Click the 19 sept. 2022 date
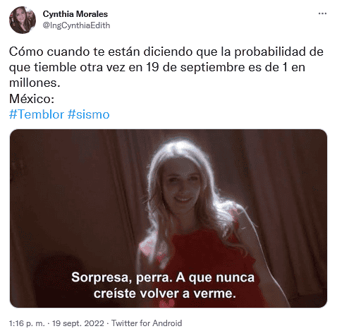Screen dimensions: 337x336 click(78, 323)
